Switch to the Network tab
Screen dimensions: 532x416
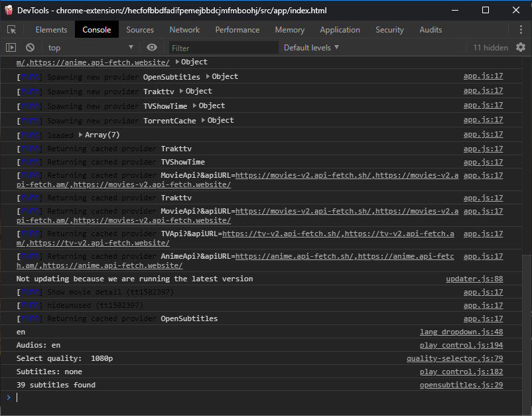pos(184,30)
